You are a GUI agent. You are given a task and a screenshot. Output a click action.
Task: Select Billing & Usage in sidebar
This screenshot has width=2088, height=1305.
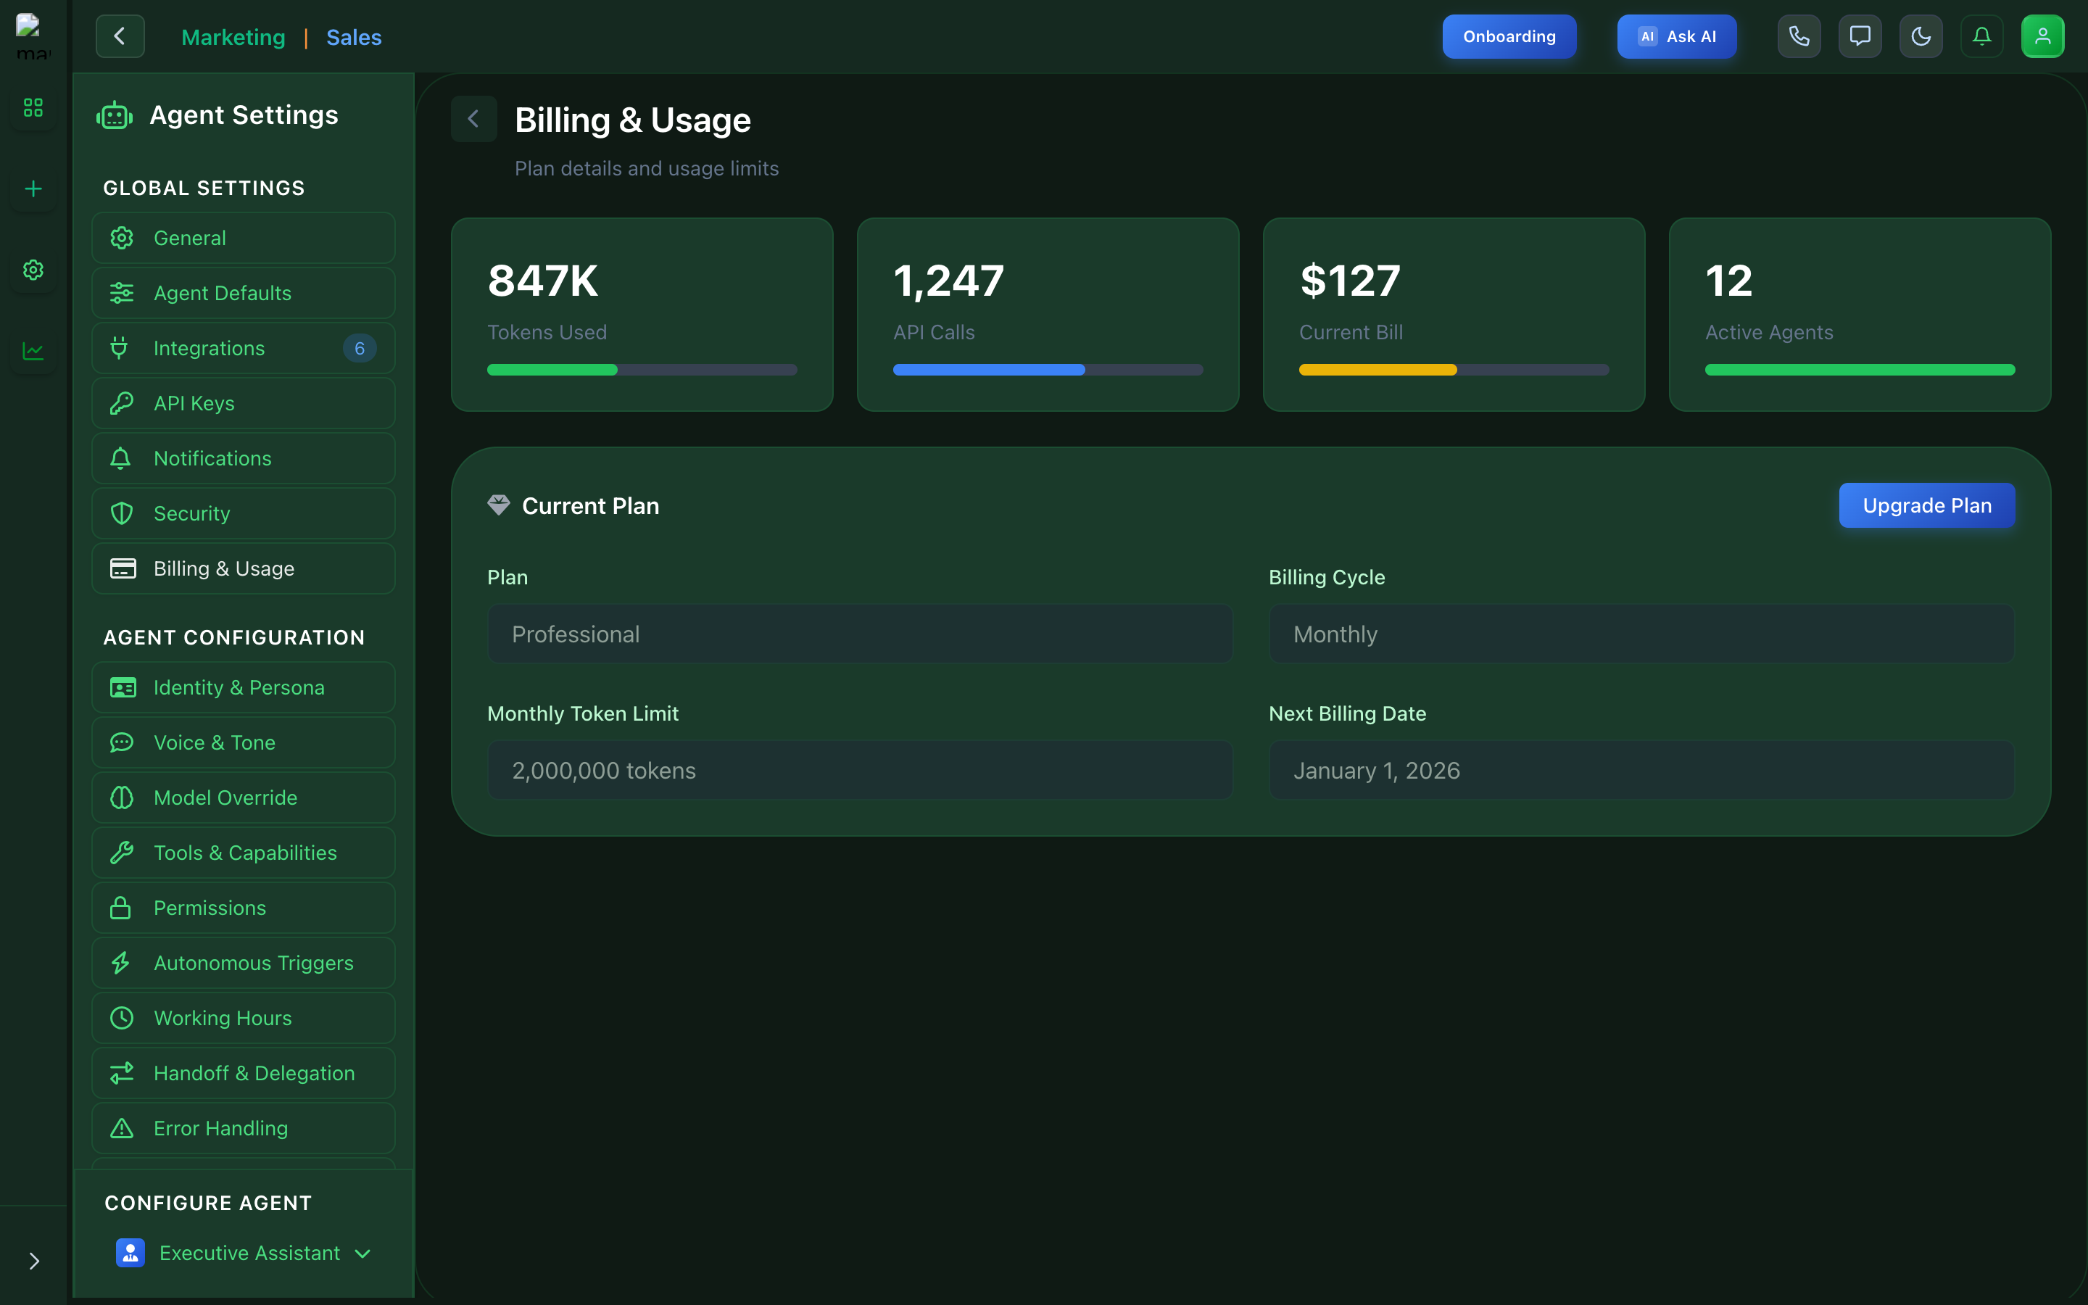point(244,569)
